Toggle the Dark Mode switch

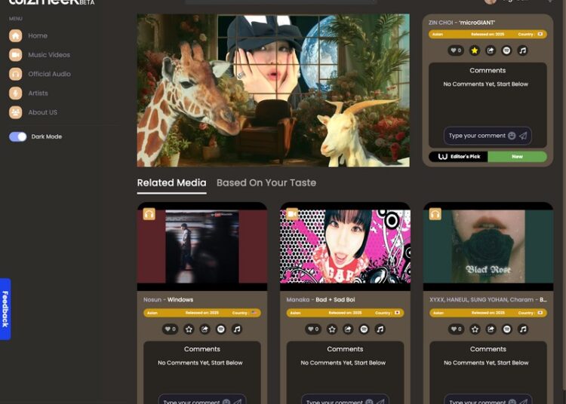[x=18, y=136]
